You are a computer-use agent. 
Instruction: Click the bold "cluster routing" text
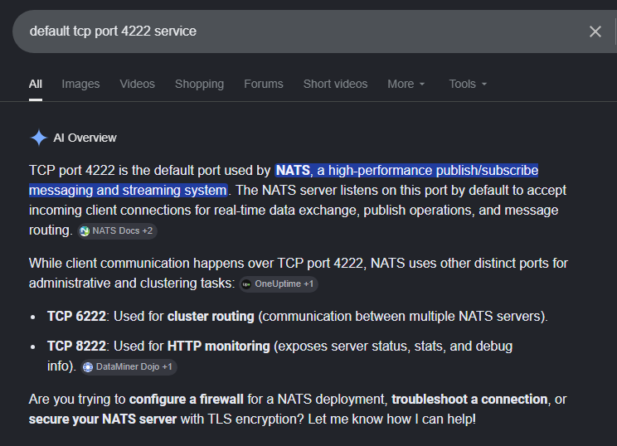(x=211, y=316)
